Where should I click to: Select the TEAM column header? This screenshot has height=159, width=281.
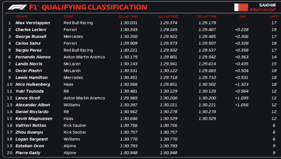coord(68,16)
